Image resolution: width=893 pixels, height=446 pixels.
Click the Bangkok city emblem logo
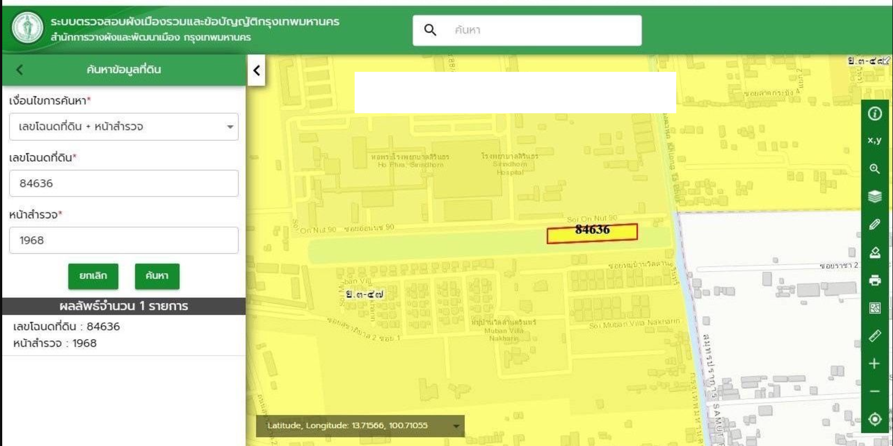pos(27,28)
